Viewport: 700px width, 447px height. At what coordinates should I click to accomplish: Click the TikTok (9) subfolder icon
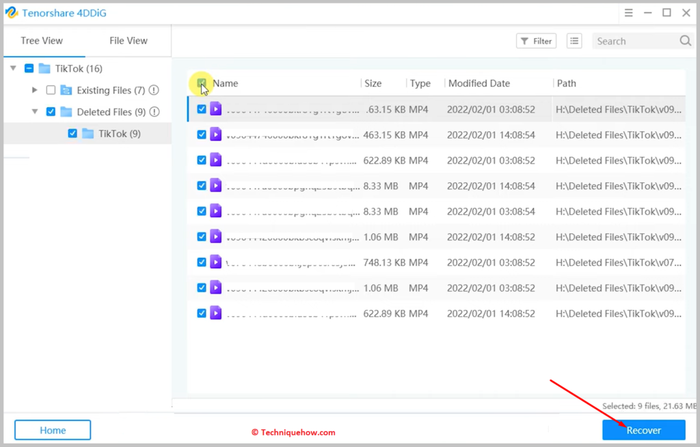[88, 134]
